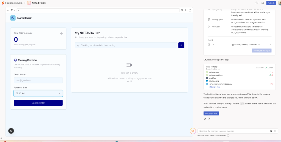Click the Firebase Studio flame logo
The height and width of the screenshot is (142, 281).
[x=3, y=3]
